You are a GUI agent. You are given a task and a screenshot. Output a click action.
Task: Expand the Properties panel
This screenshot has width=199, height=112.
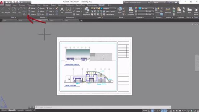click(x=140, y=17)
